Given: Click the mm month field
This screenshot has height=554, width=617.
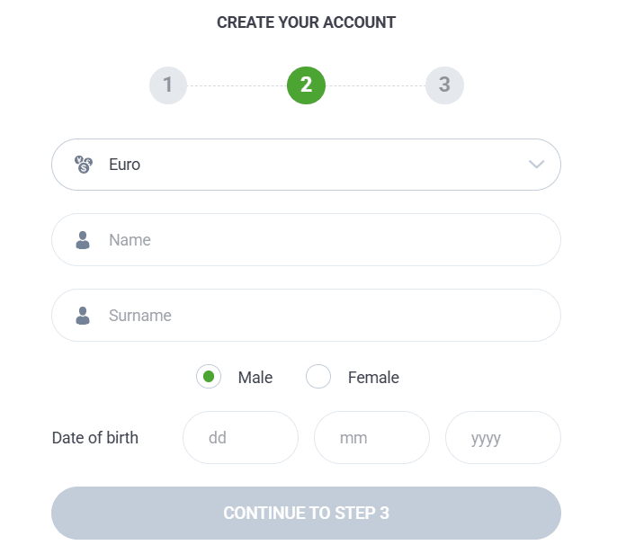Looking at the screenshot, I should [x=371, y=438].
